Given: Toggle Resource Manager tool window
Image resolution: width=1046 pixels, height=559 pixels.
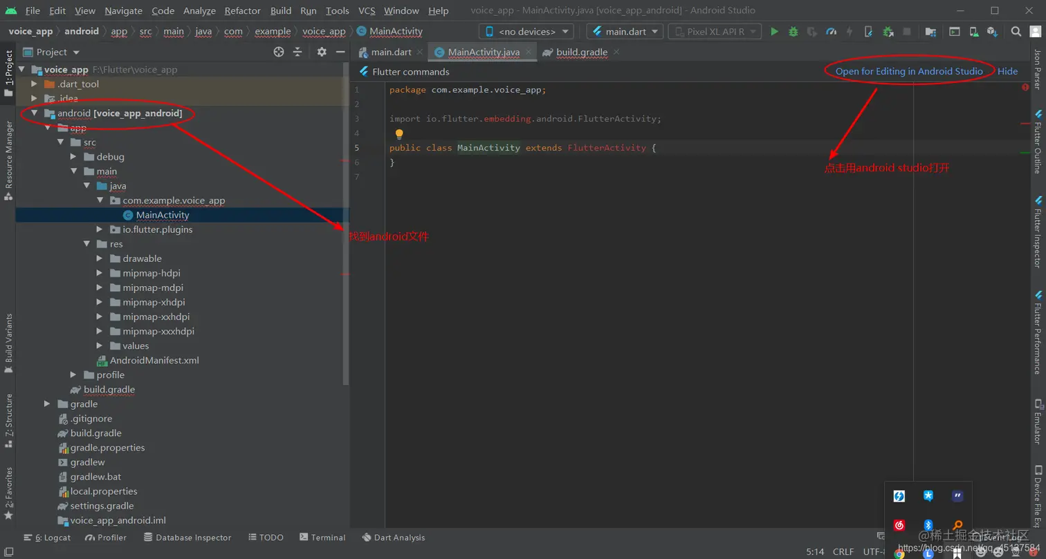Looking at the screenshot, I should (x=8, y=160).
